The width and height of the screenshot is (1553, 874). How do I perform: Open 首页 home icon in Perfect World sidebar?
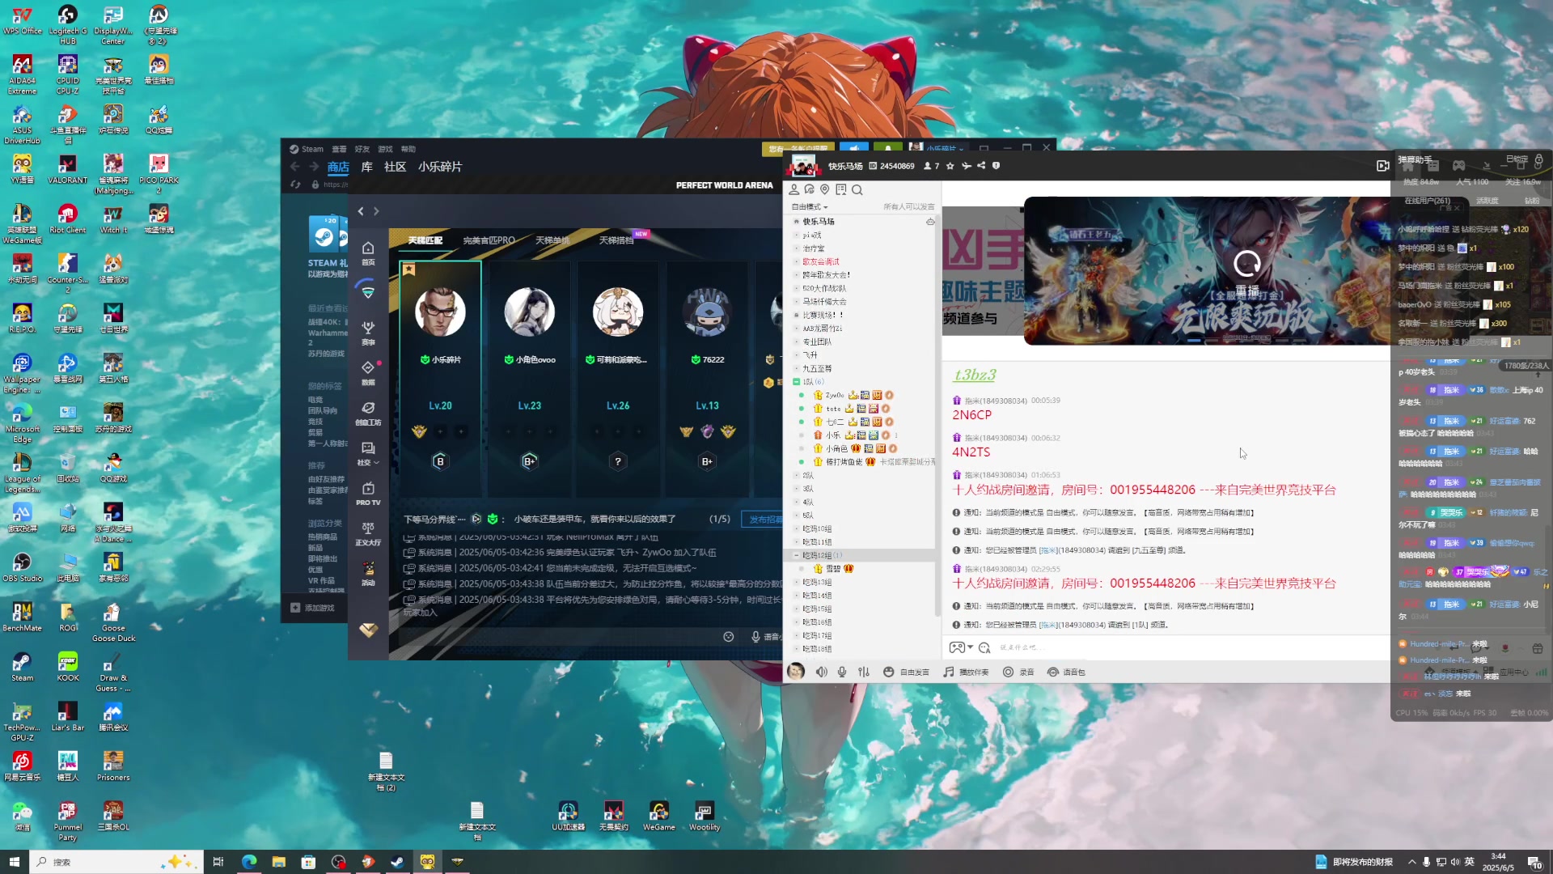(368, 252)
